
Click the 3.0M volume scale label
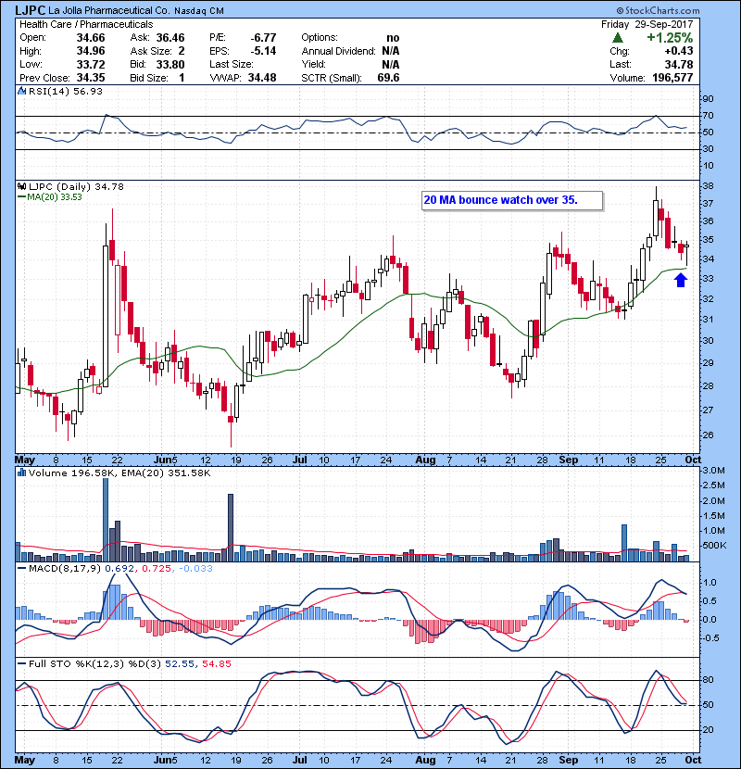tap(713, 471)
